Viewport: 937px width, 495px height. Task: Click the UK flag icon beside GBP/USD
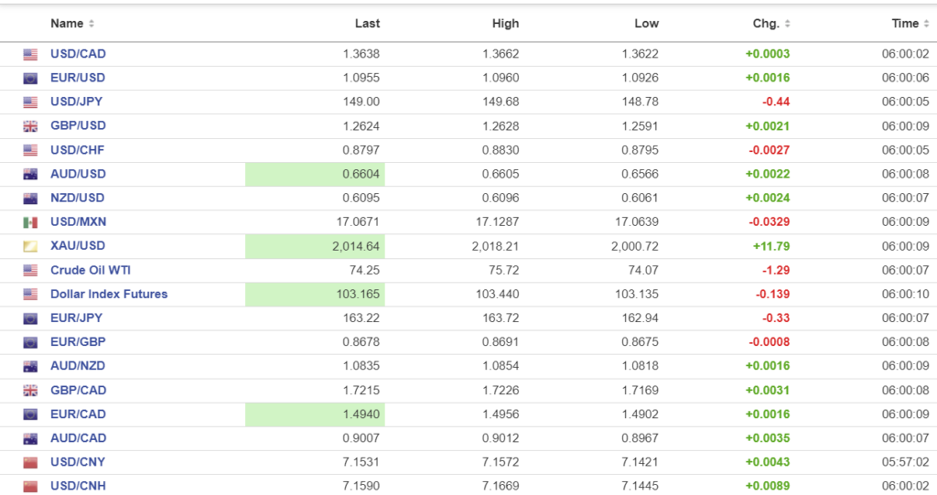pyautogui.click(x=30, y=126)
